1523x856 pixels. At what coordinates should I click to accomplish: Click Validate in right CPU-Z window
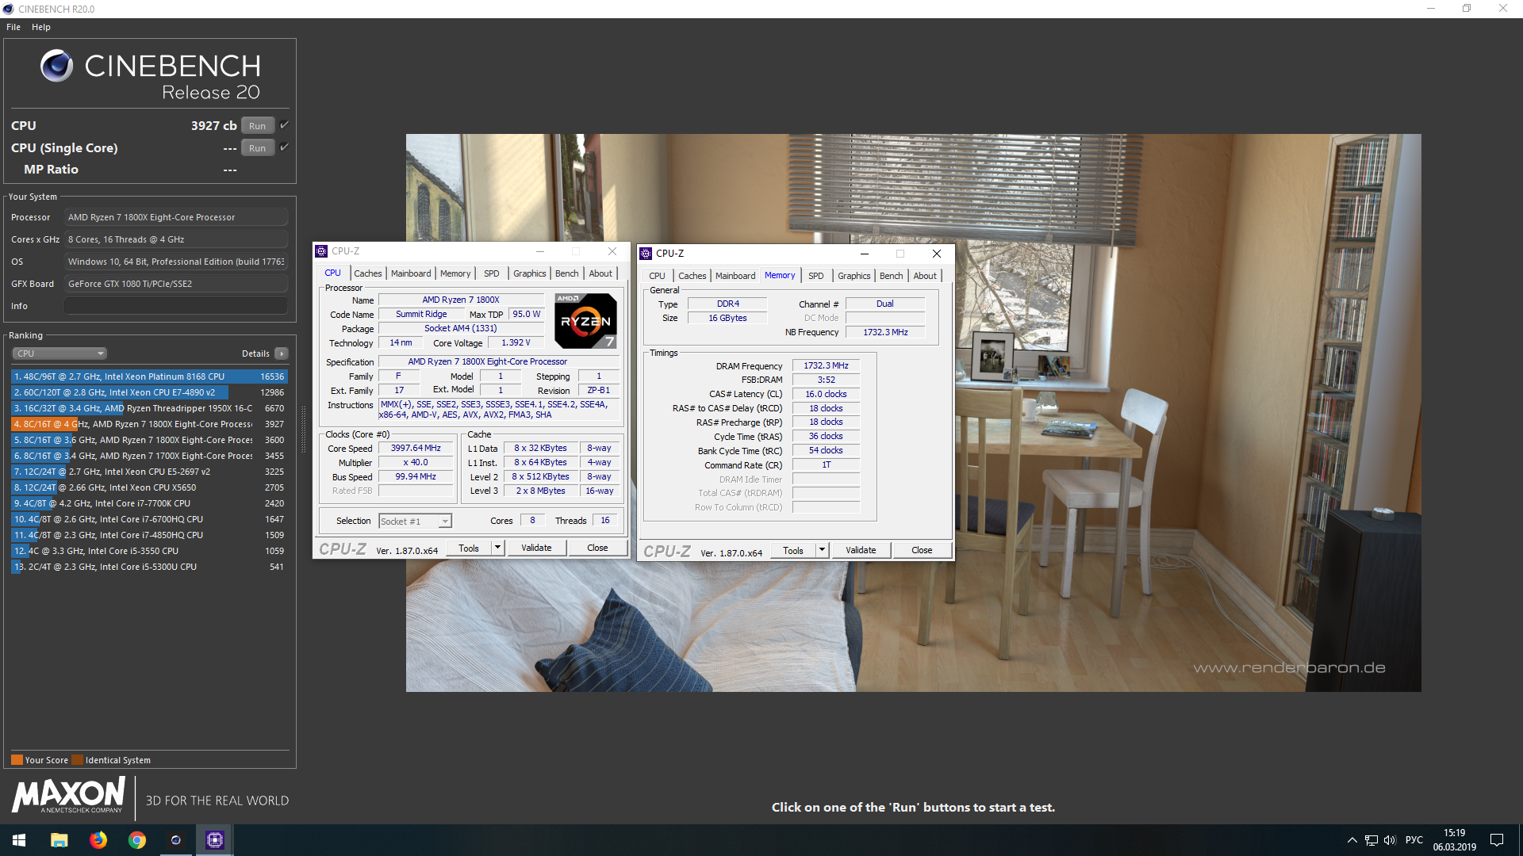click(861, 550)
